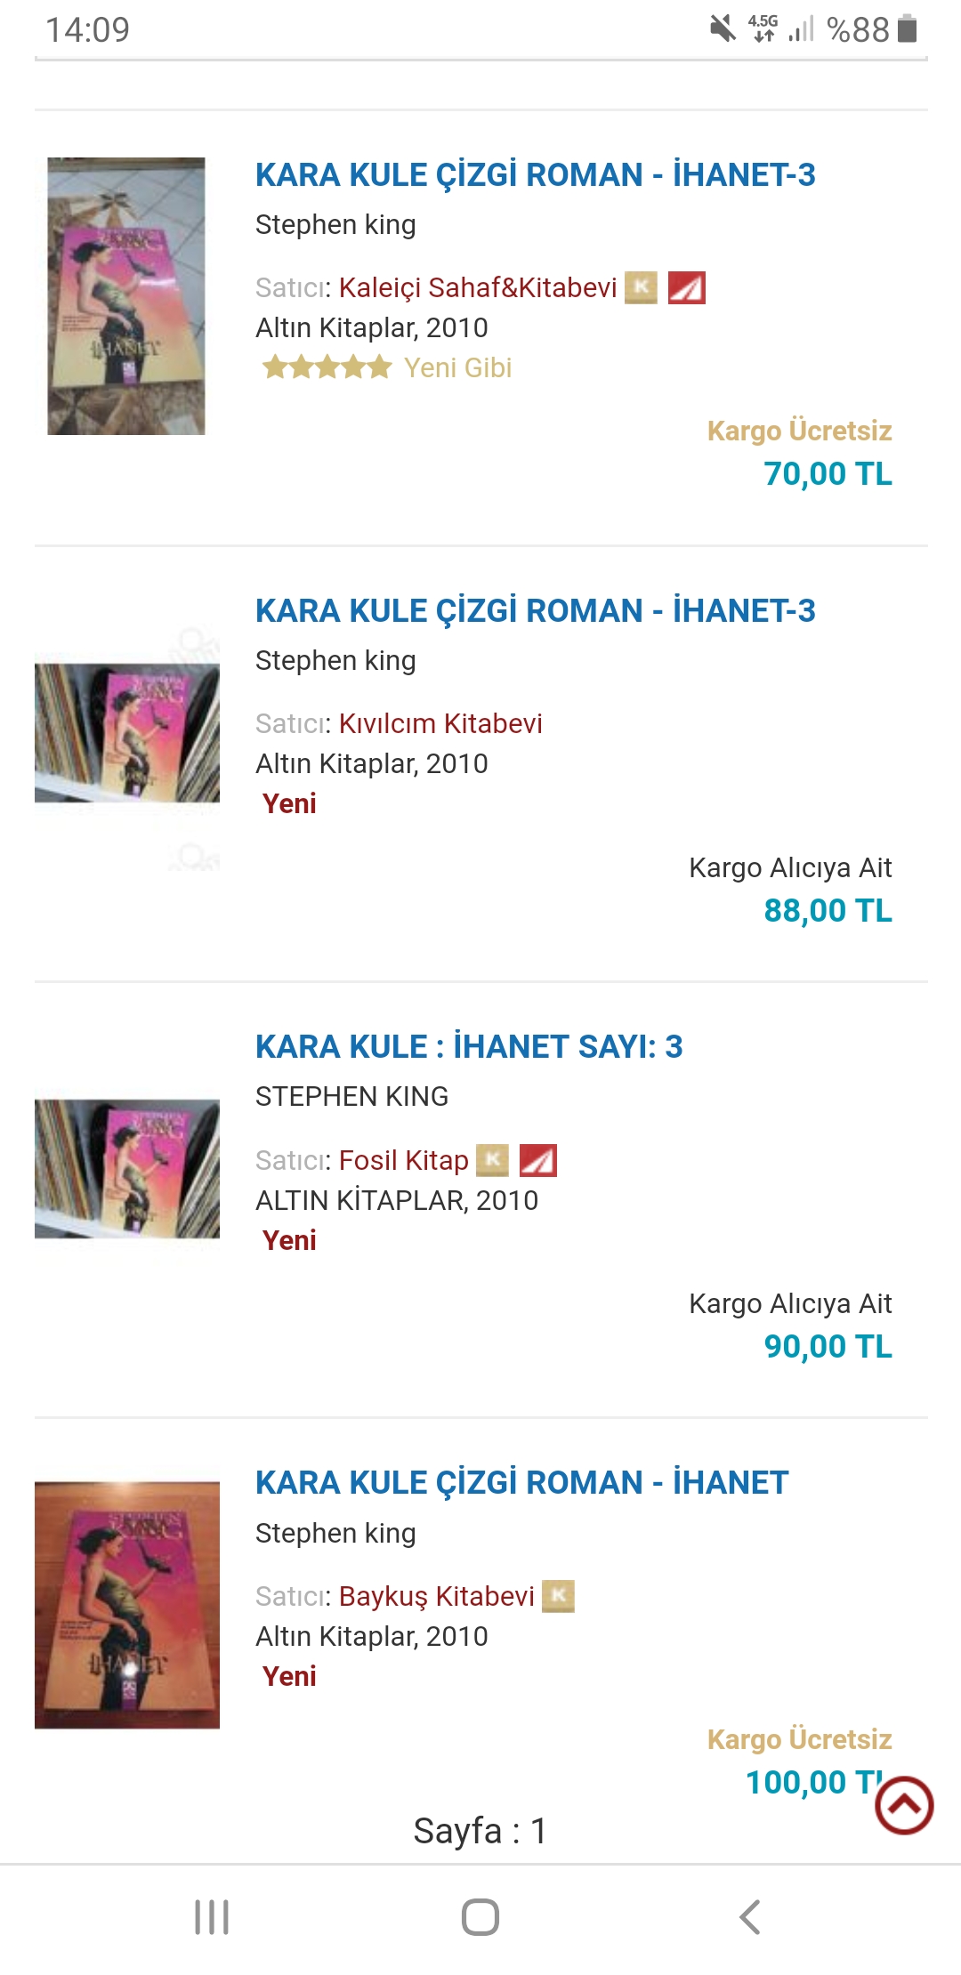This screenshot has width=961, height=1975.
Task: Tap the red badge beside Fosil Kitap
Action: [538, 1160]
